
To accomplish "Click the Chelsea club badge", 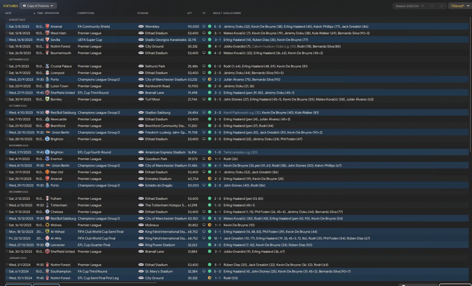I will 47,212.
